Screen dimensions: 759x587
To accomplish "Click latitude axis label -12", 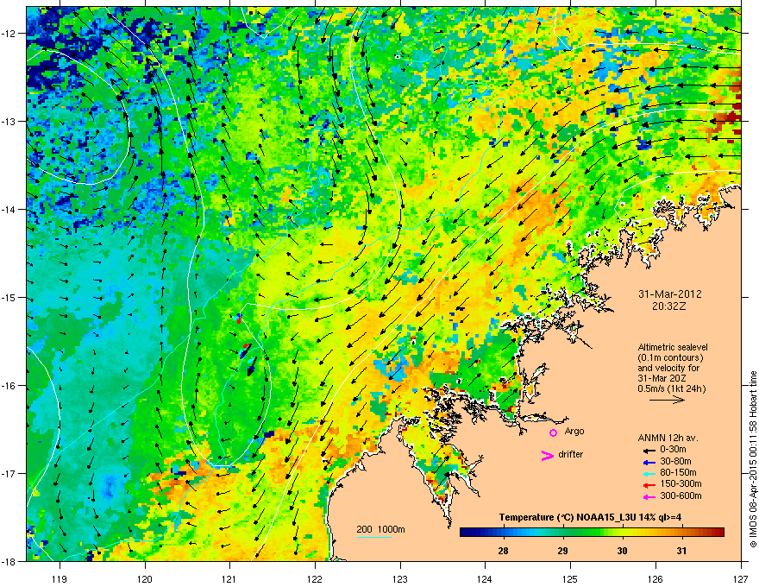I will [9, 34].
